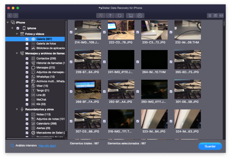The width and height of the screenshot is (231, 159).
Task: Click the Haz clic aquí link
Action: (x=47, y=146)
